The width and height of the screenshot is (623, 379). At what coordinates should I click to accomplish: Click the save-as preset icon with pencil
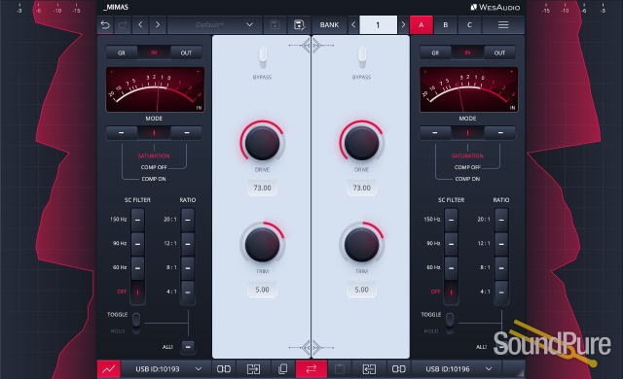pos(299,25)
